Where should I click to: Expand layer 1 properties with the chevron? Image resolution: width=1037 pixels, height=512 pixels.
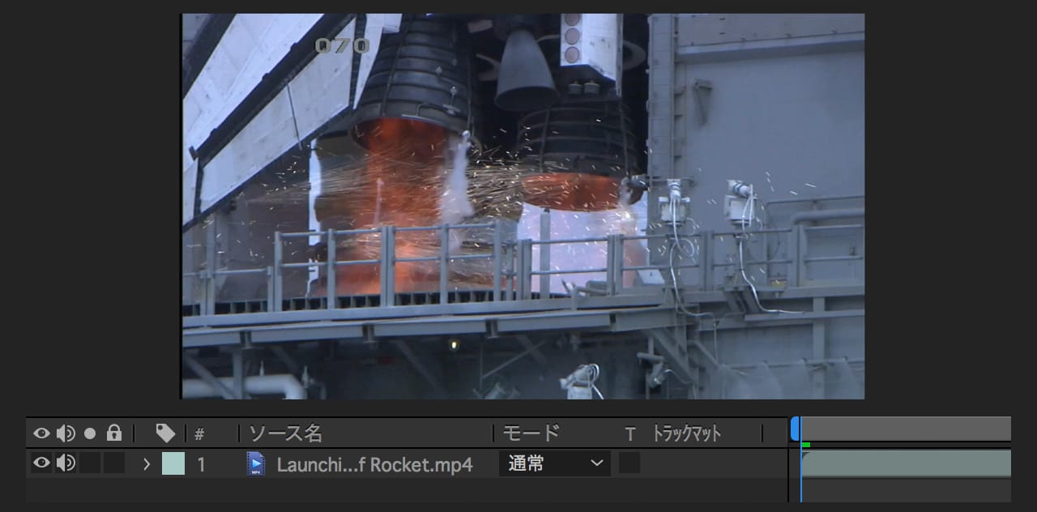pyautogui.click(x=147, y=464)
